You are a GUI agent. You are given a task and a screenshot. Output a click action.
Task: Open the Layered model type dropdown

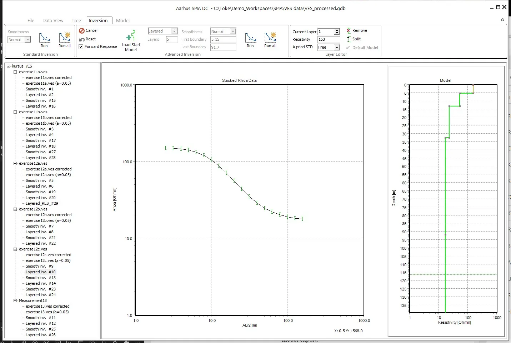pos(174,31)
